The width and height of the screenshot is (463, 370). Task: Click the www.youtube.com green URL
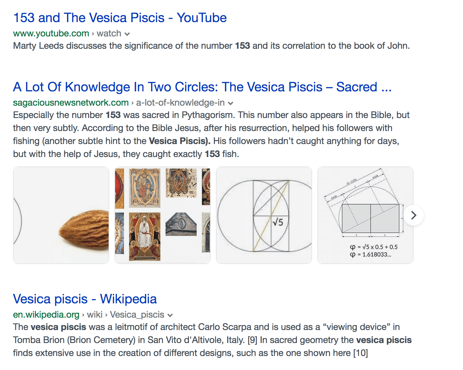point(51,33)
